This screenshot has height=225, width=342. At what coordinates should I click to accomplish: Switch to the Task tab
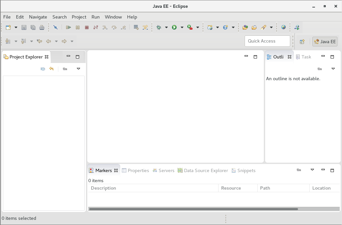tap(303, 57)
